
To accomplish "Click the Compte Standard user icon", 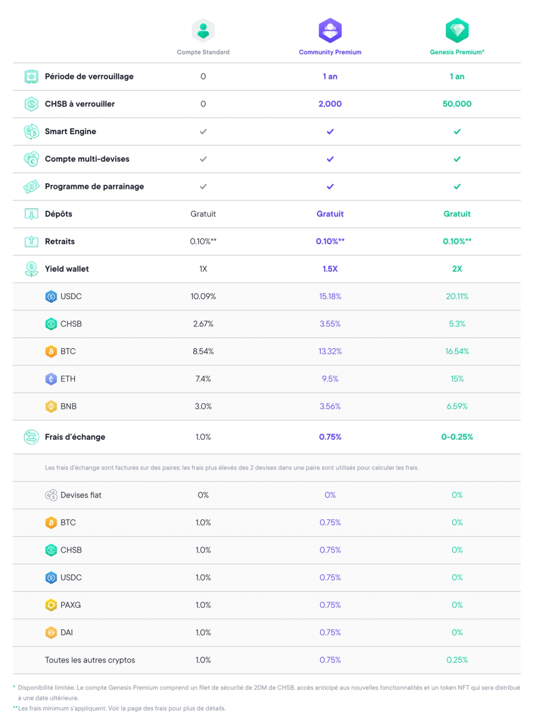I will tap(203, 30).
